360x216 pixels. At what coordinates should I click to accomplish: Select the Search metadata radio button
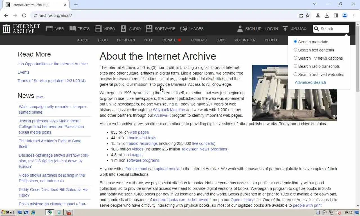click(295, 42)
